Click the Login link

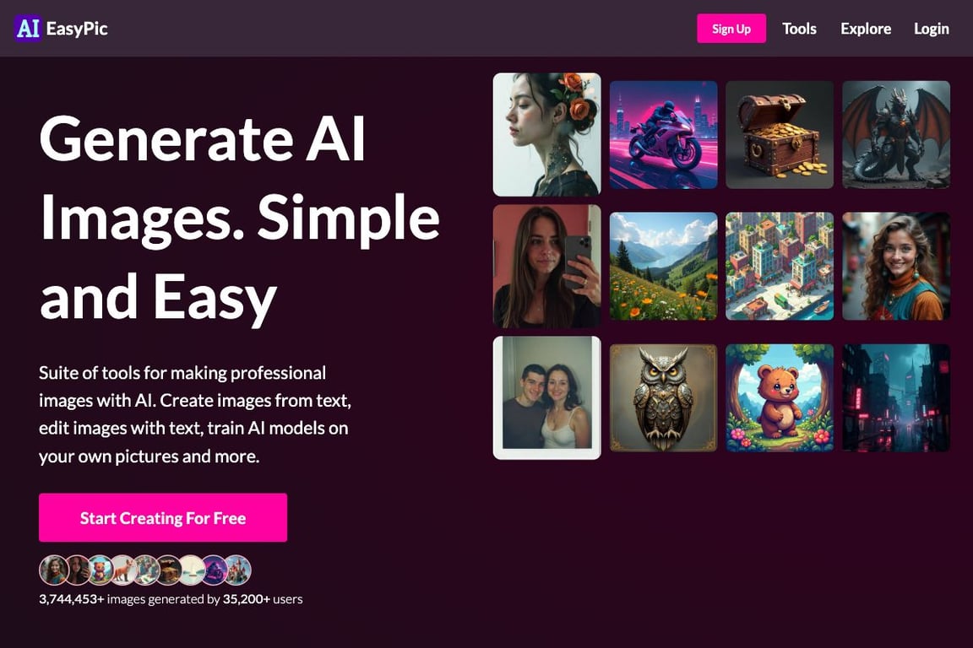point(931,29)
